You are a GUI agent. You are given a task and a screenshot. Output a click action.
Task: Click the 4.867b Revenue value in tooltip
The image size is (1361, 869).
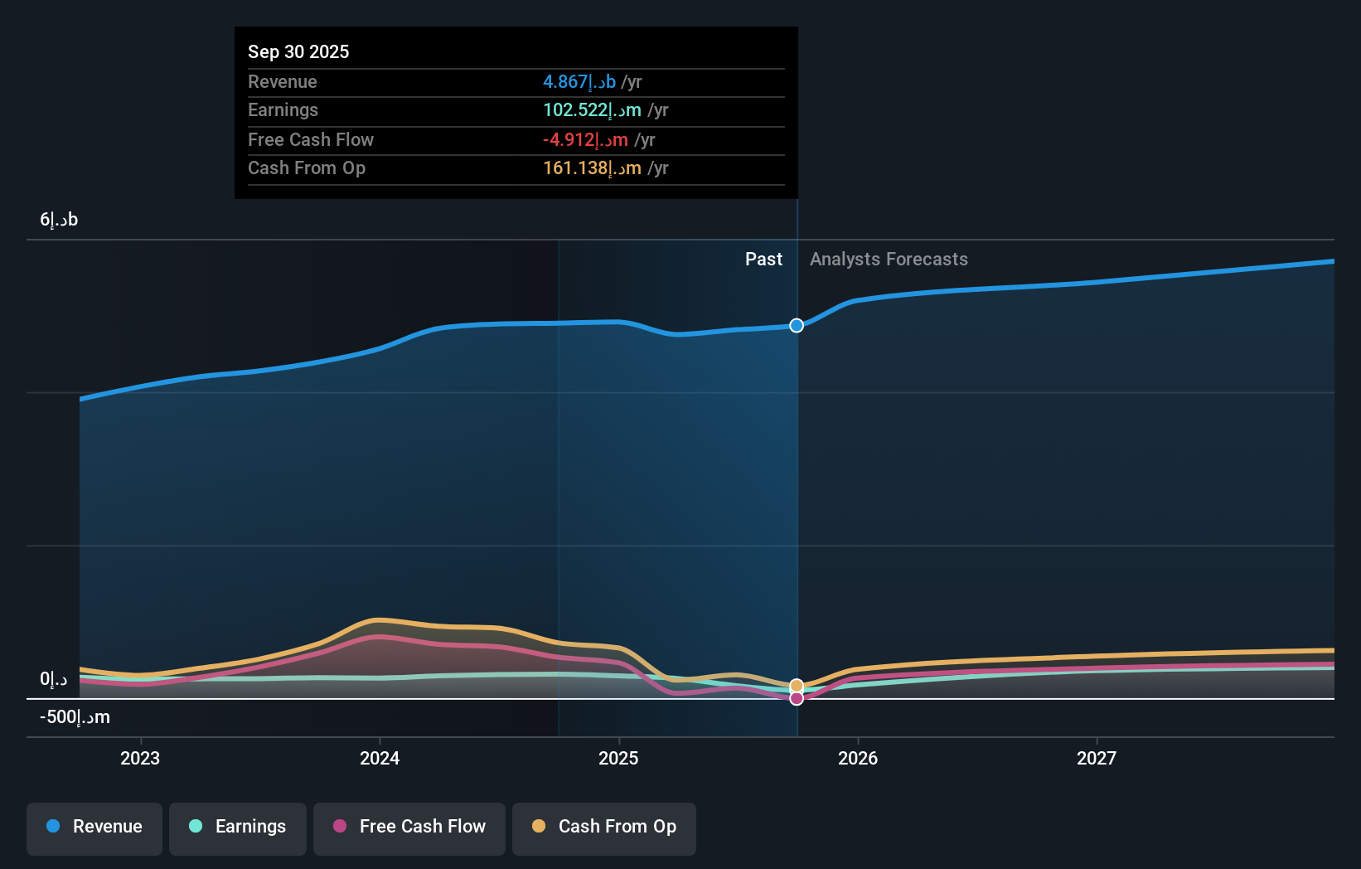coord(578,81)
